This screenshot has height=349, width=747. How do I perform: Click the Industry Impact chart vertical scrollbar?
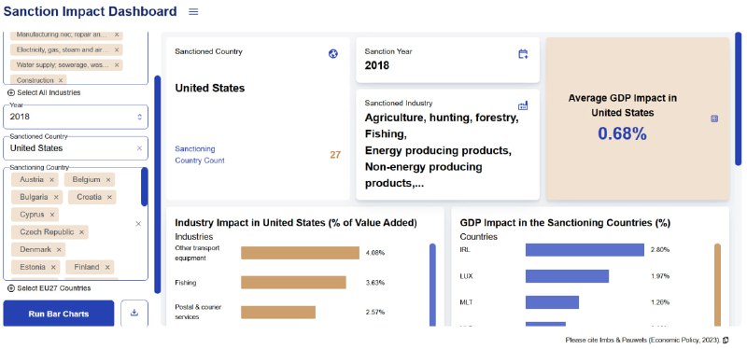tap(432, 285)
